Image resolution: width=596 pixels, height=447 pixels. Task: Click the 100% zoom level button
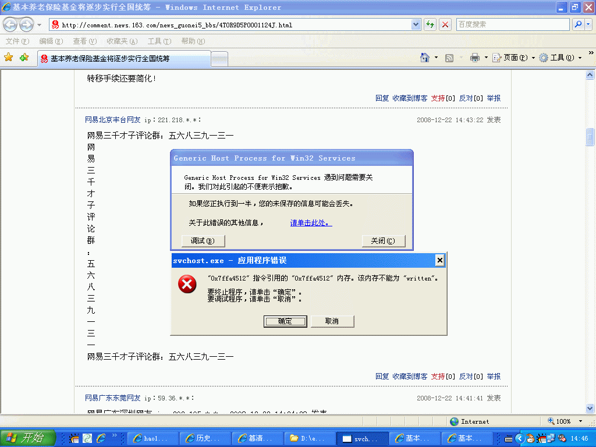click(x=559, y=421)
